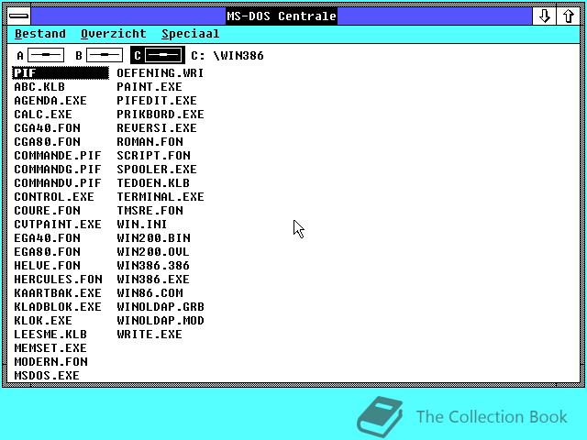587x440 pixels.
Task: Click the maximize up-arrow button
Action: [x=569, y=16]
